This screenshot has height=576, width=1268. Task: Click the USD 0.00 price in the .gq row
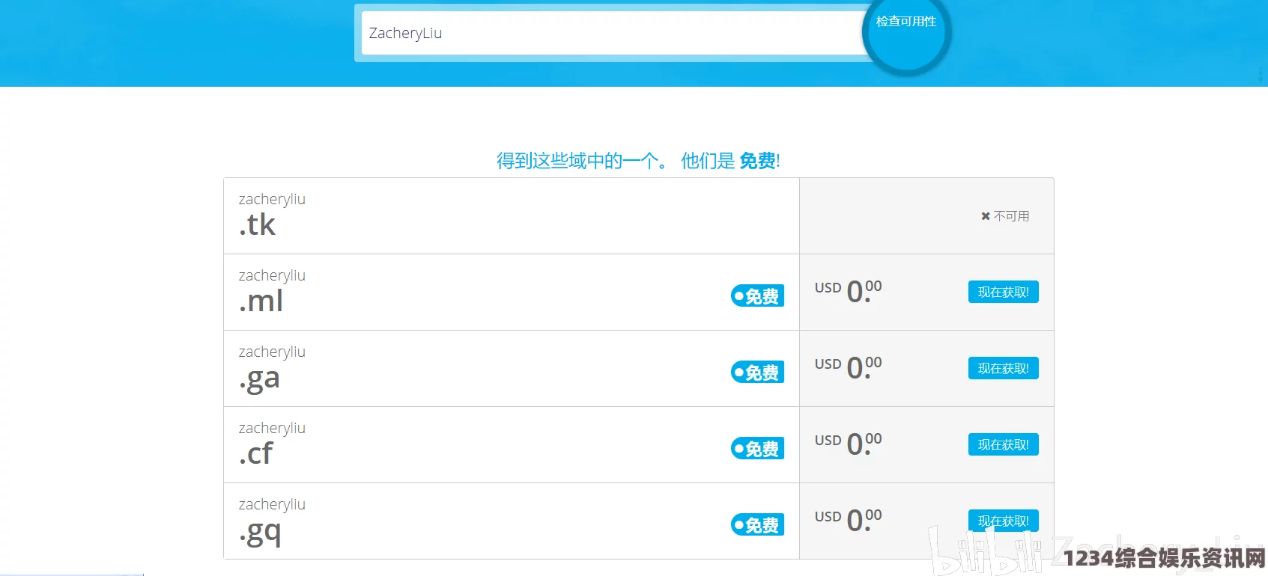(849, 519)
